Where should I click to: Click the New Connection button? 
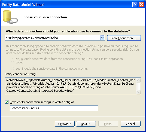[124, 38]
